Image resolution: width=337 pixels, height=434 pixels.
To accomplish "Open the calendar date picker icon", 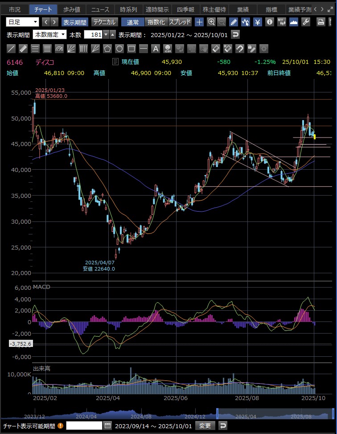I will [x=107, y=426].
